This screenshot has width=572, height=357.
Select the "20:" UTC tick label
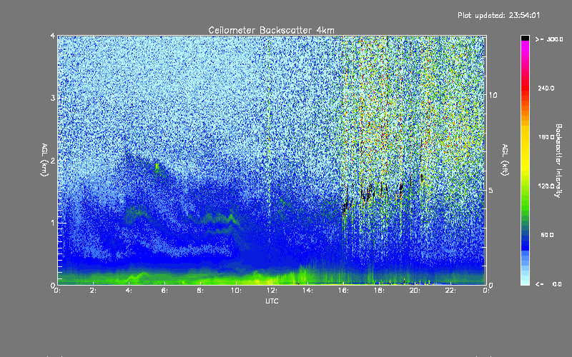[x=414, y=291]
